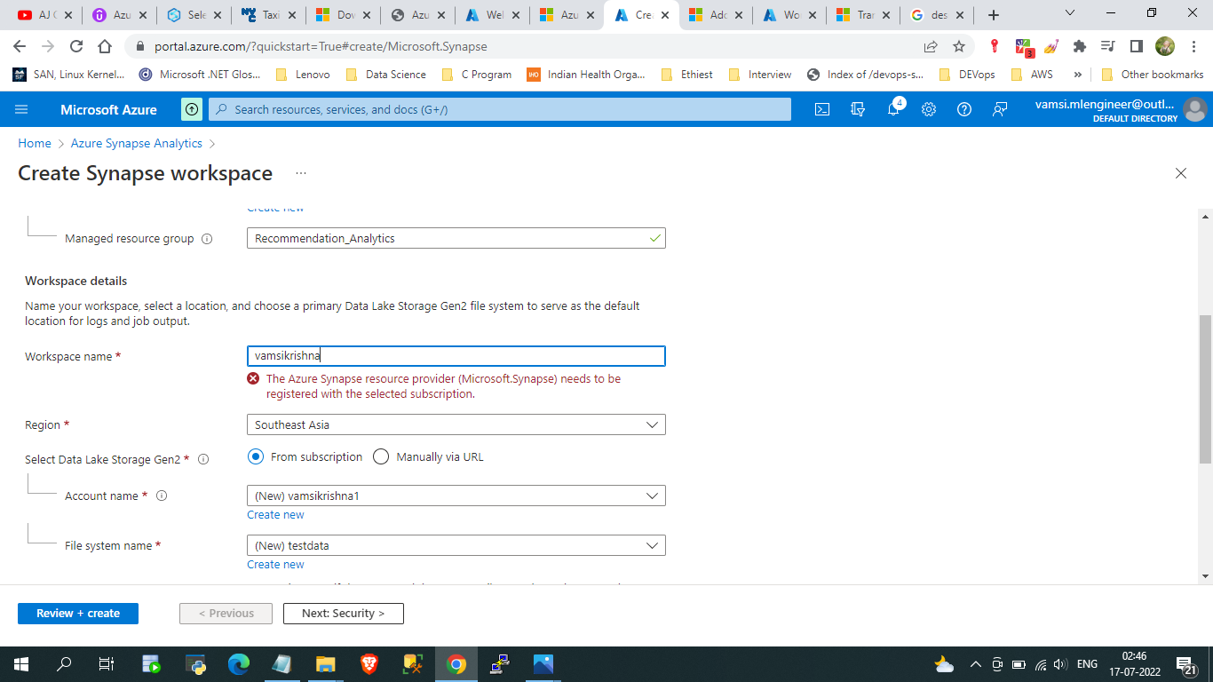Viewport: 1213px width, 682px height.
Task: Click the page vertical scrollbar thumb
Action: point(1205,389)
